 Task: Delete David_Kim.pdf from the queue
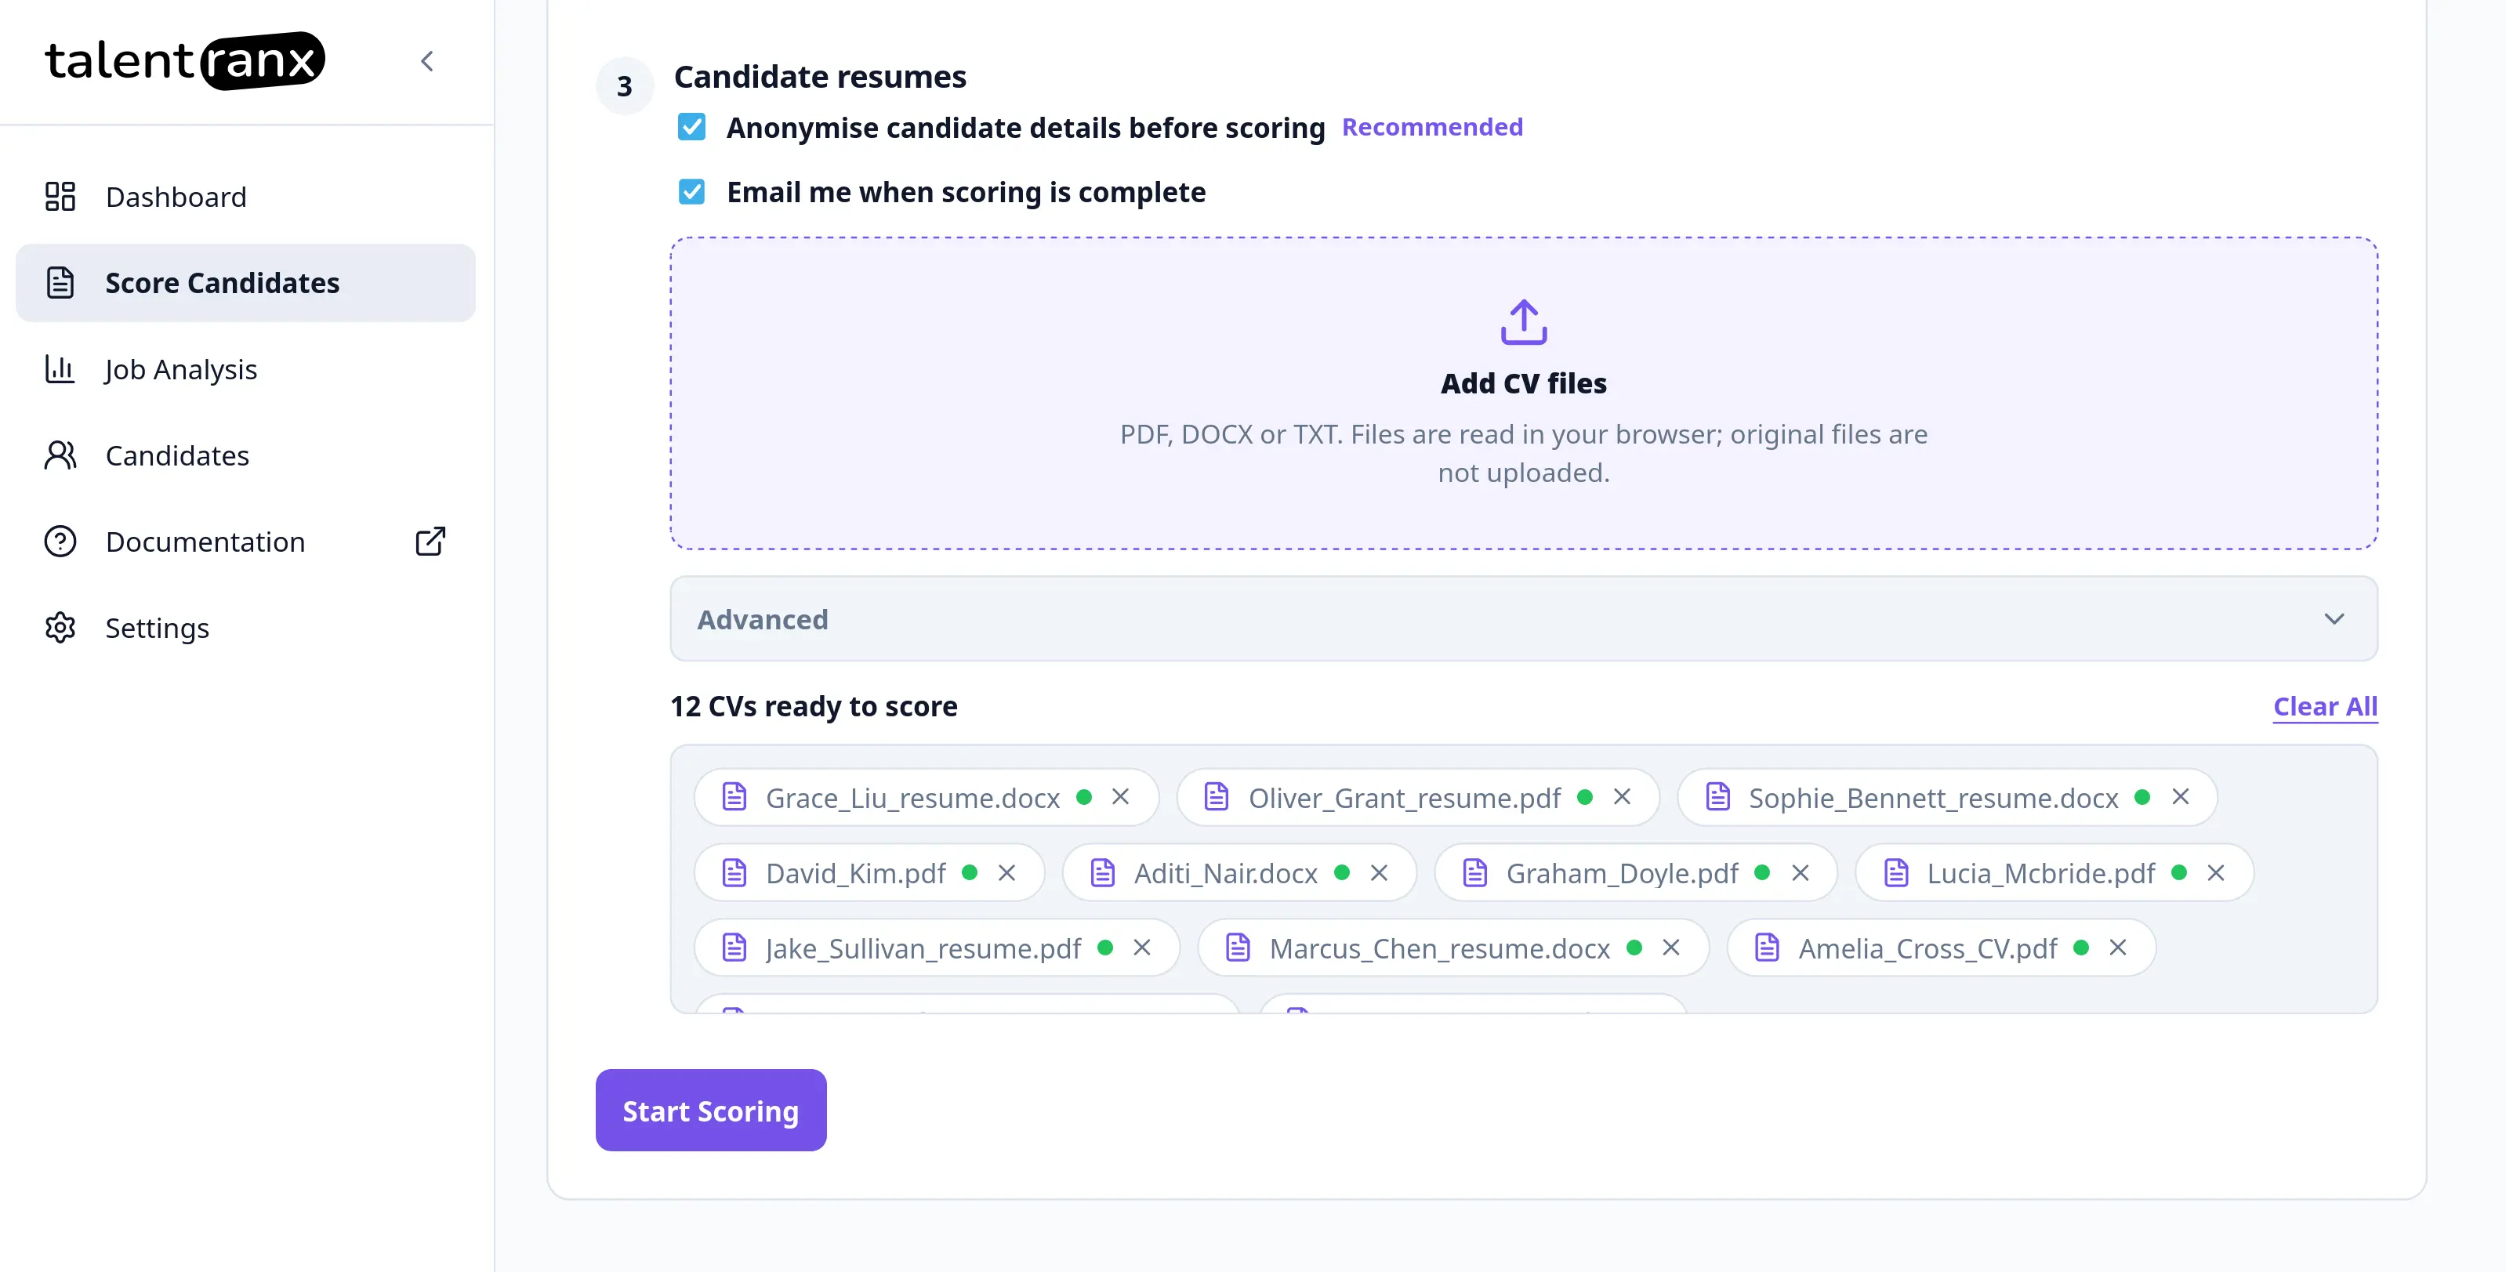pyautogui.click(x=1007, y=873)
